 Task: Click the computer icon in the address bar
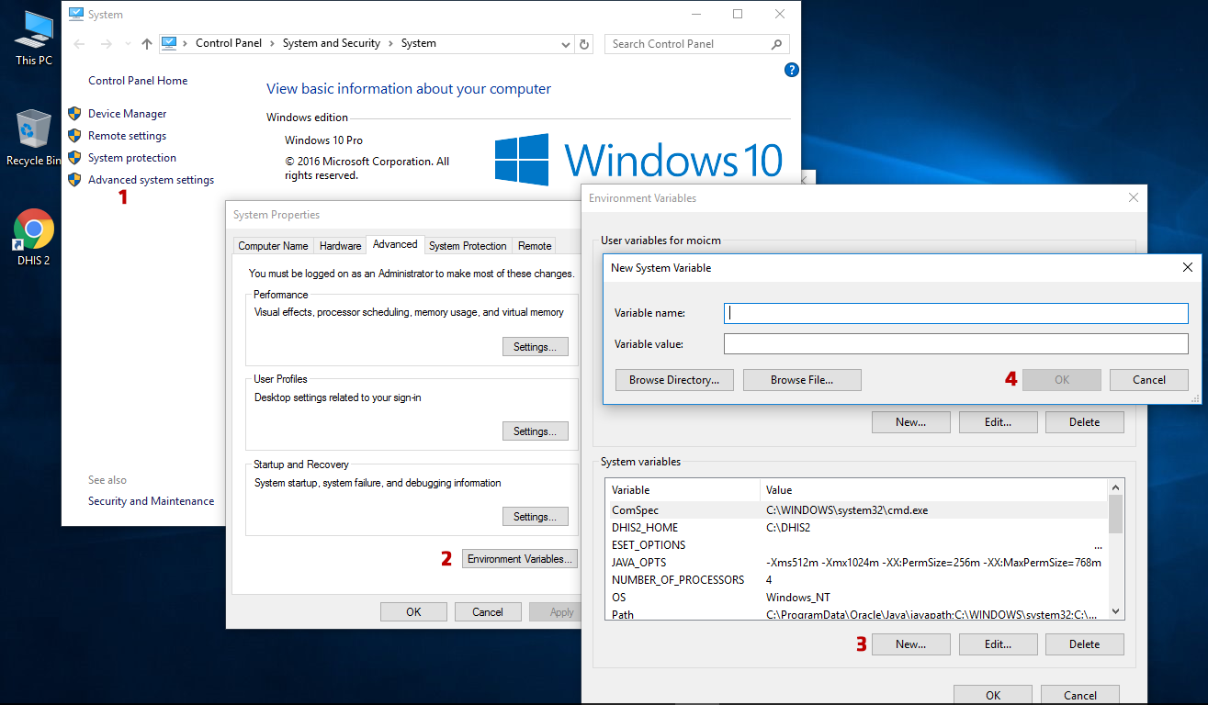tap(169, 43)
